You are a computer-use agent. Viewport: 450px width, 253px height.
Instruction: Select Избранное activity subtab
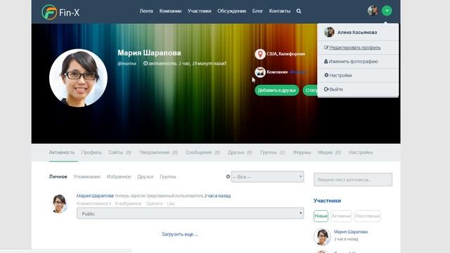click(x=119, y=176)
